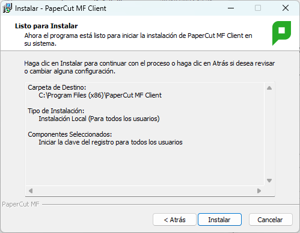Click the 'Componentes Seleccionados:' label

(x=70, y=134)
